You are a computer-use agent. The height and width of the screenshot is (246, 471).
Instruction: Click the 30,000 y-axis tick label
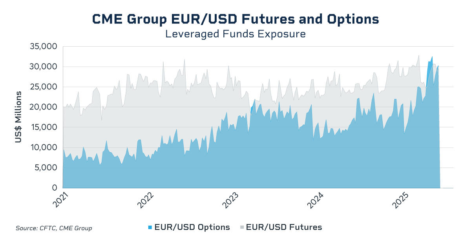[x=44, y=67]
